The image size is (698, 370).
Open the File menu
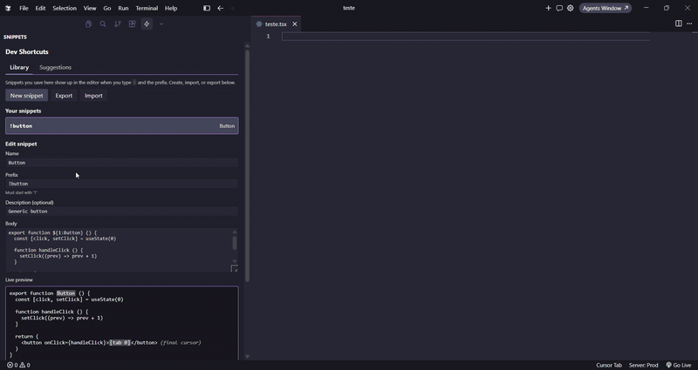(24, 8)
